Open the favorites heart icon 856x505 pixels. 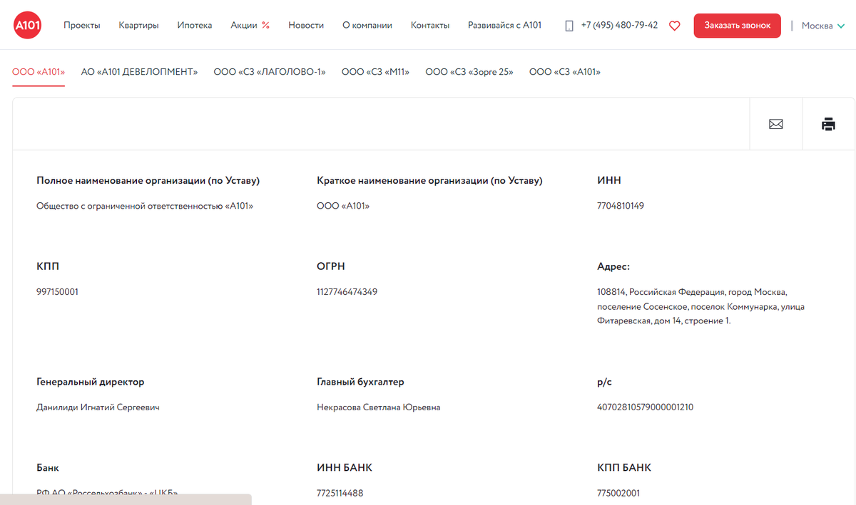coord(674,26)
